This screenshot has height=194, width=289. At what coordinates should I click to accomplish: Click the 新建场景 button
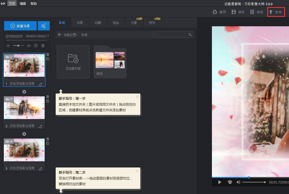click(20, 26)
